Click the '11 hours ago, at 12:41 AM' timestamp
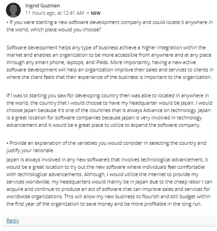This screenshot has height=231, width=217. point(55,13)
